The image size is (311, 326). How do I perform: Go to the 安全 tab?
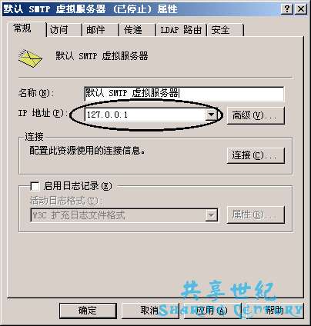[x=225, y=30]
